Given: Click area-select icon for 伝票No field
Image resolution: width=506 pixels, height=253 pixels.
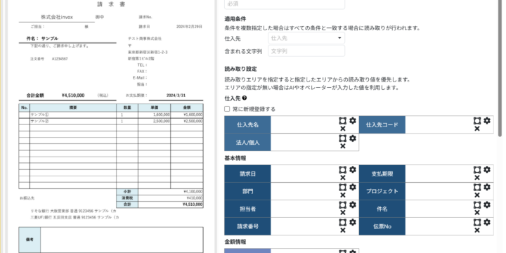Looking at the screenshot, I should point(477,222).
